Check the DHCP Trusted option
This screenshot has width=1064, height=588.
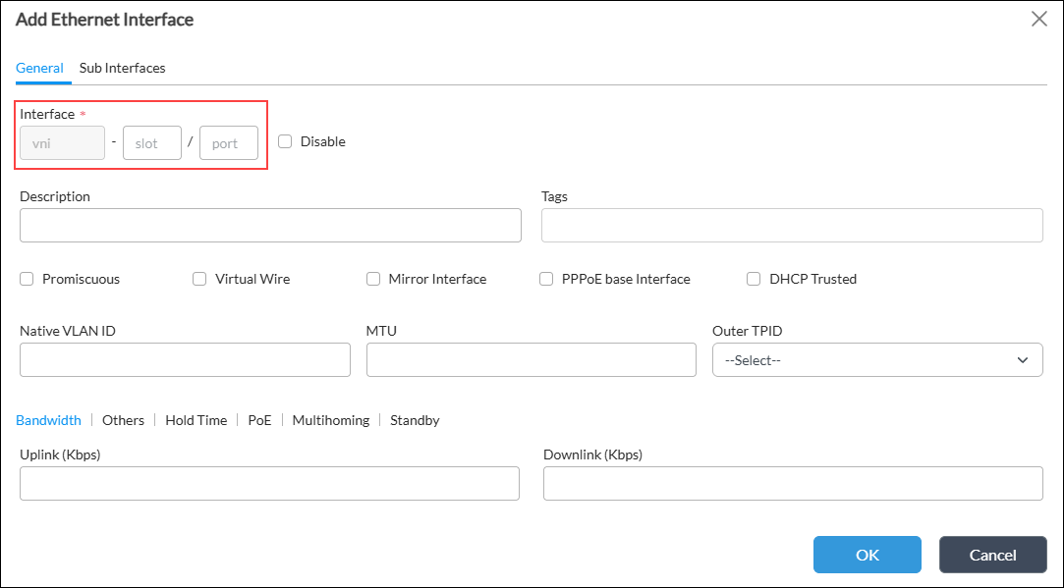click(754, 279)
